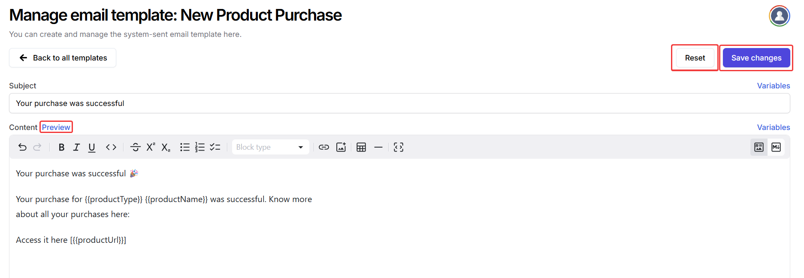Apply strikethrough formatting

[x=135, y=147]
